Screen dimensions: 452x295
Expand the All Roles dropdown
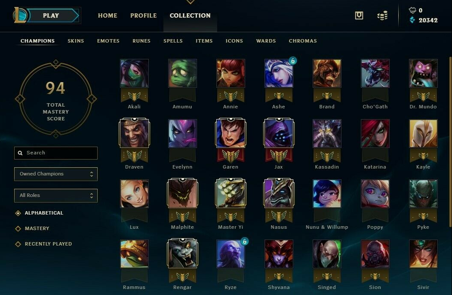(56, 196)
